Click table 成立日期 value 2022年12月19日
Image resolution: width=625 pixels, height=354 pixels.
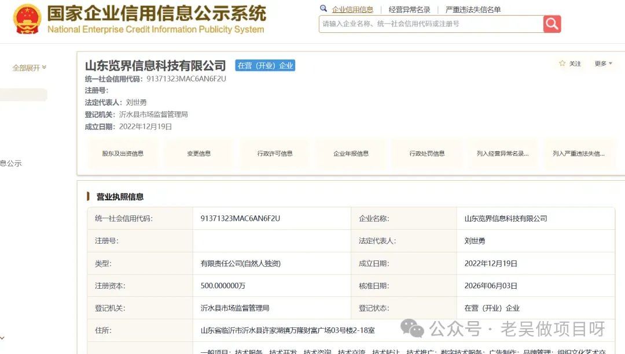tap(491, 263)
